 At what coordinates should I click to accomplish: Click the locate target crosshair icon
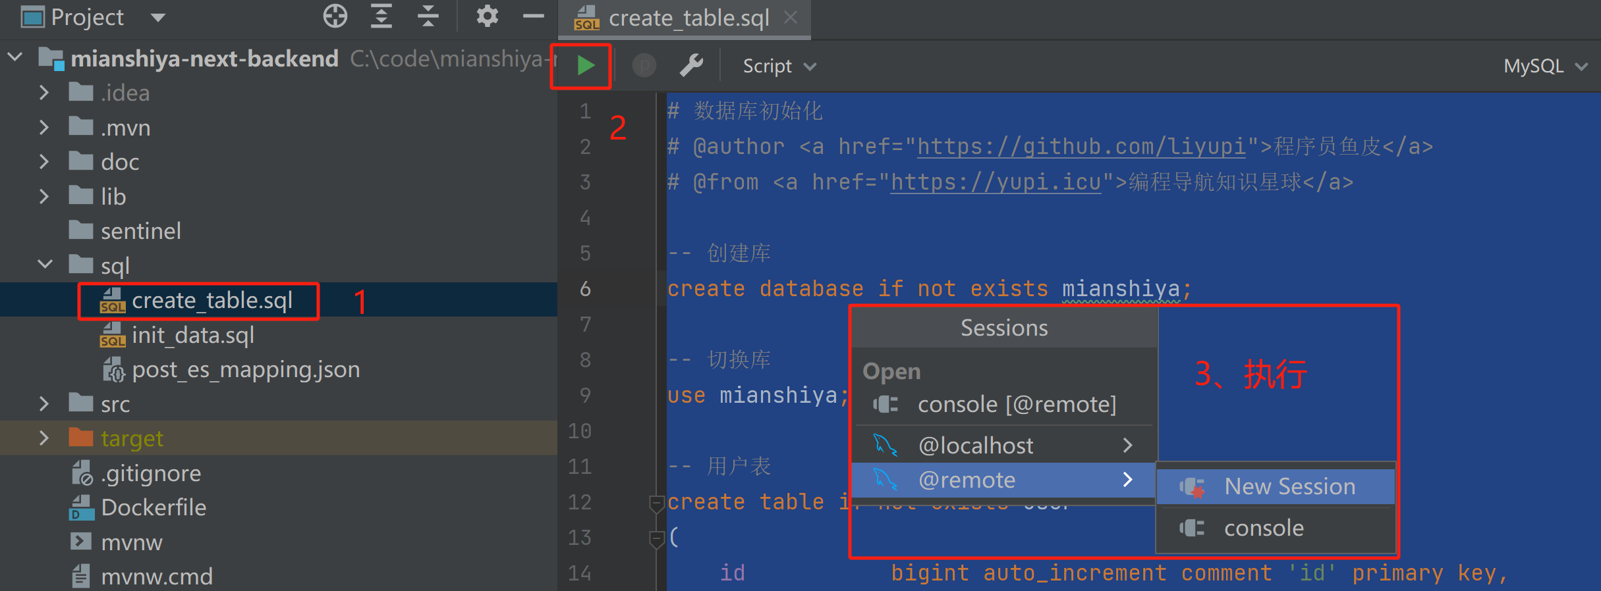click(x=335, y=16)
